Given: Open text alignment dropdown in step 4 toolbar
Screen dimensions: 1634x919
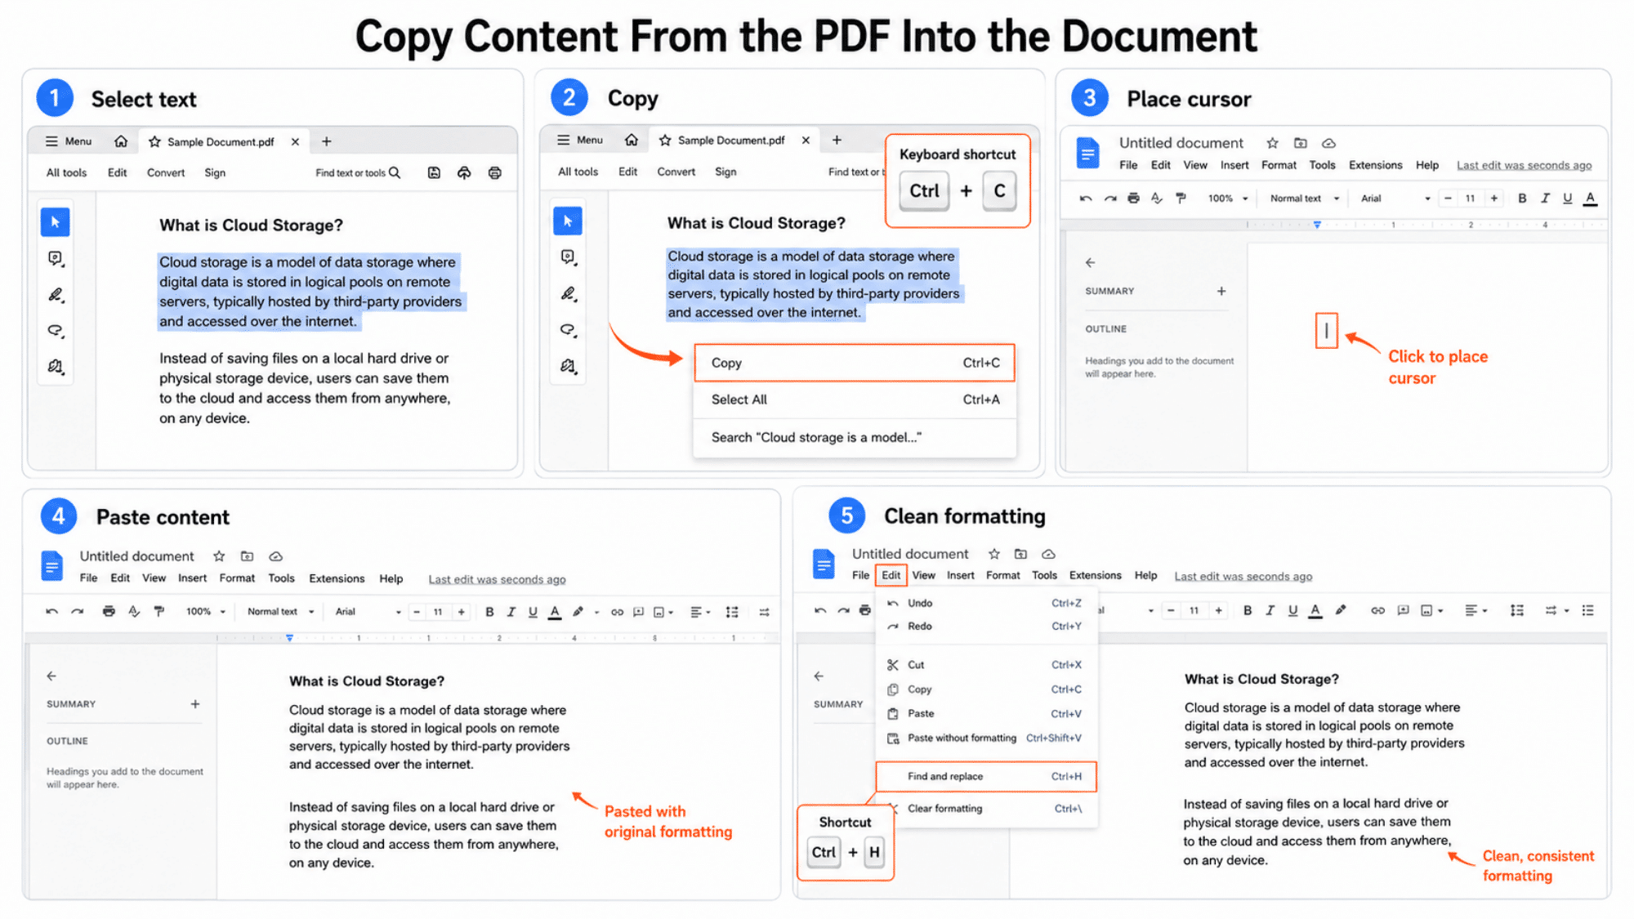Looking at the screenshot, I should (700, 612).
